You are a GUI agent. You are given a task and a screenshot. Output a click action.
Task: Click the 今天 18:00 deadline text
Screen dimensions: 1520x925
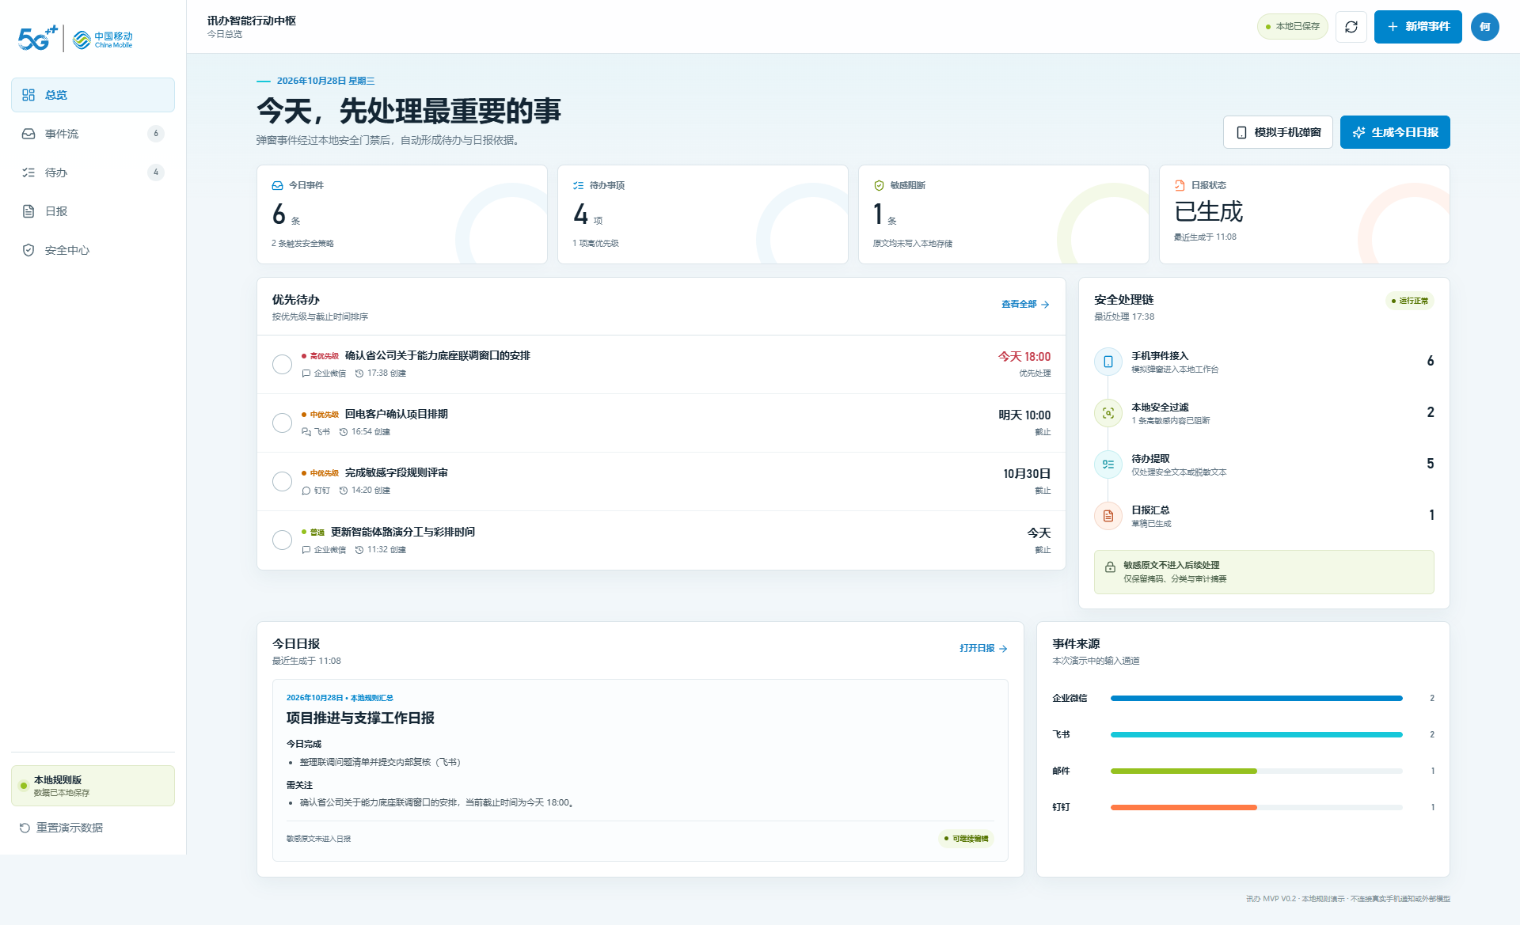[1024, 357]
